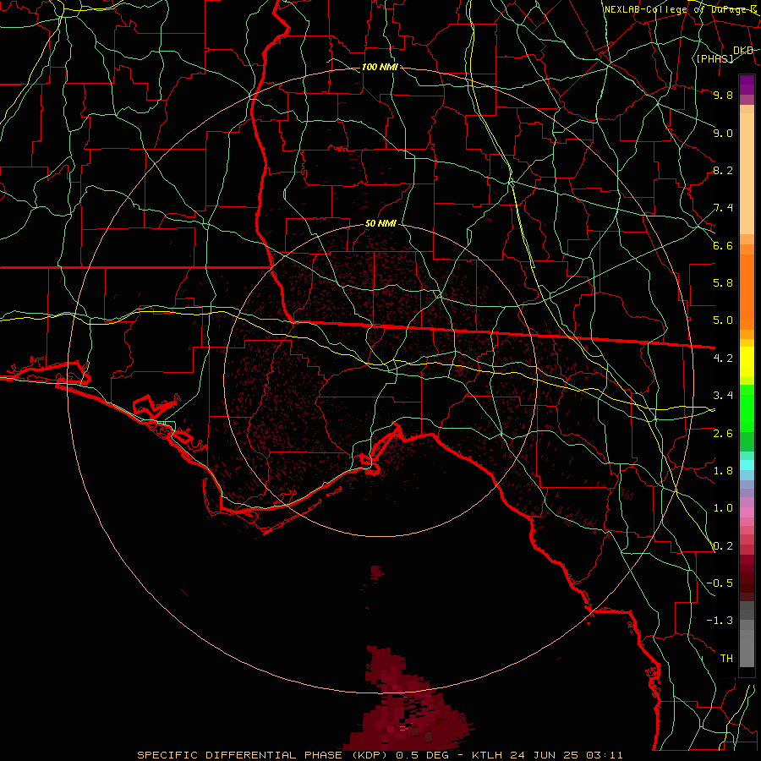Click the bright green band of the color scale
The image size is (761, 761).
point(747,407)
